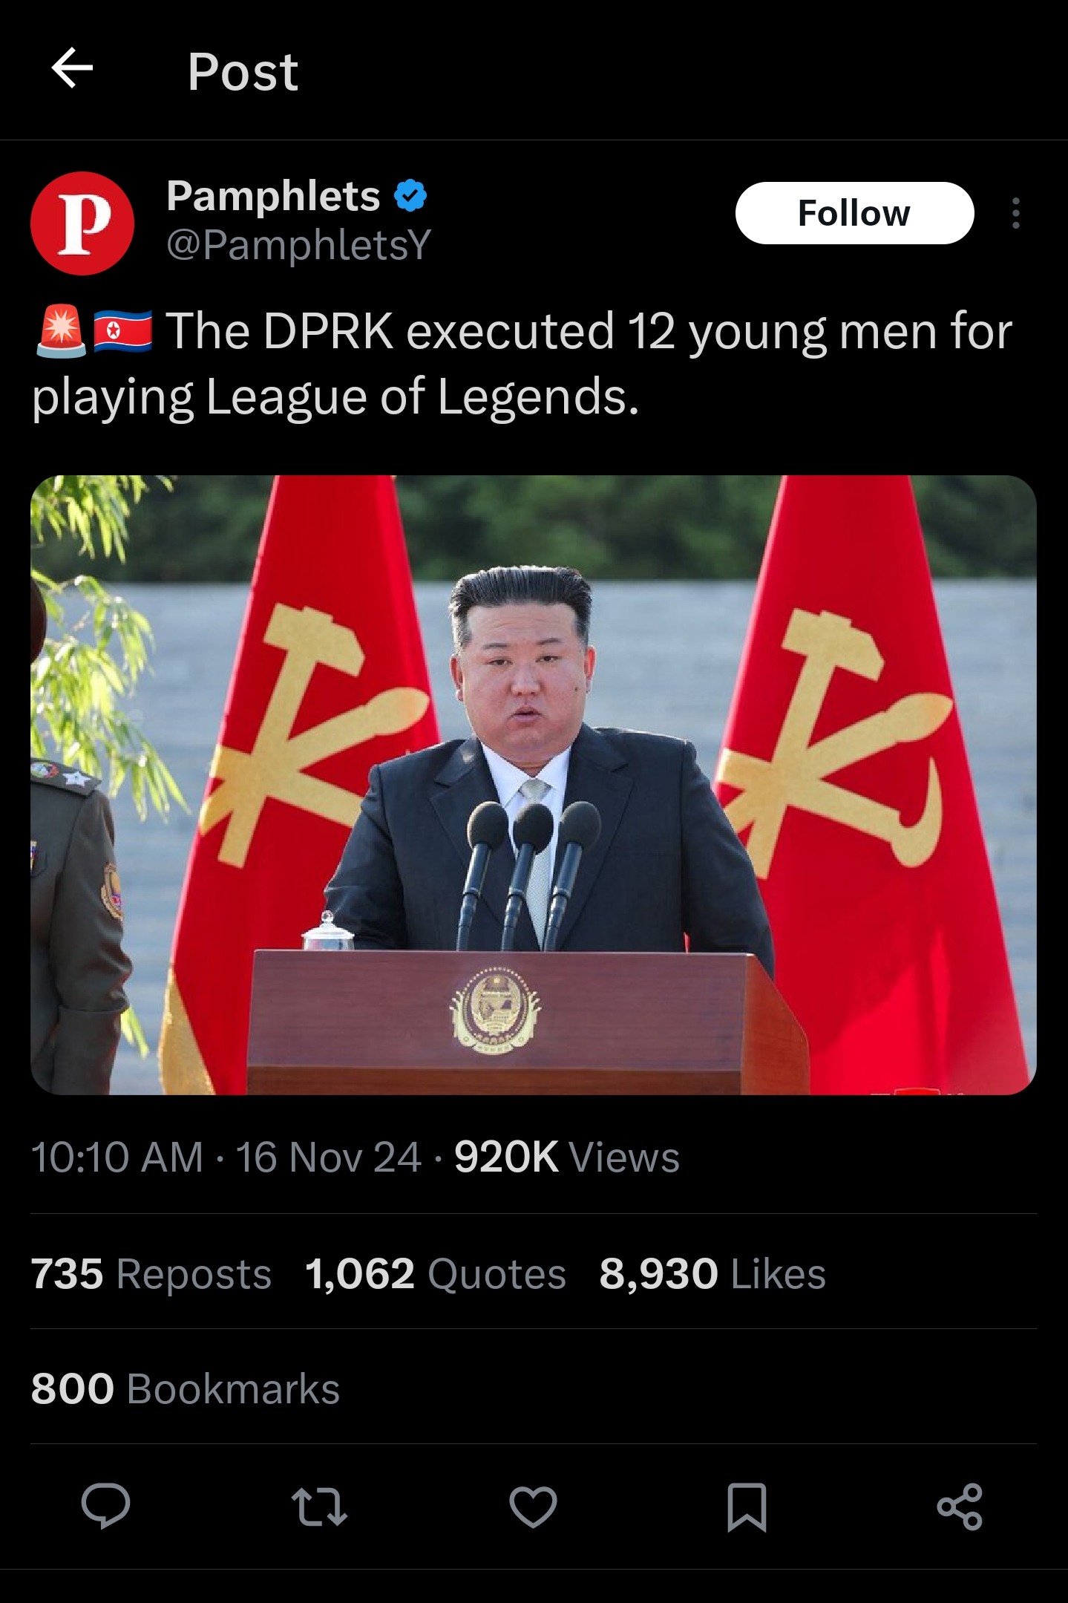Tap the blue verified badge
Screen dimensions: 1068x1603
coord(410,196)
